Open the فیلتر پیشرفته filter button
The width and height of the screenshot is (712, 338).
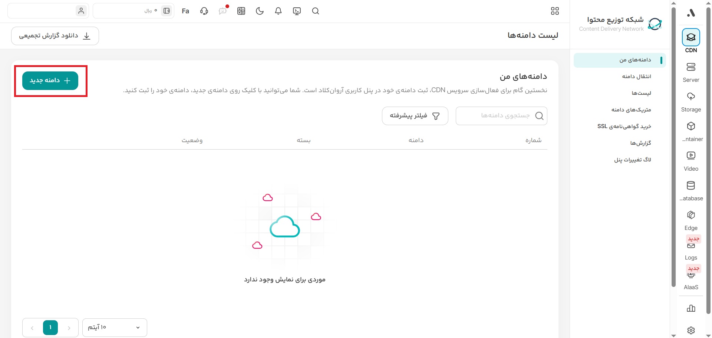click(x=415, y=116)
